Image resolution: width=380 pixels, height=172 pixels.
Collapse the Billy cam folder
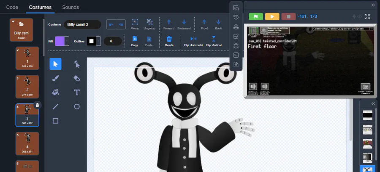point(13,22)
